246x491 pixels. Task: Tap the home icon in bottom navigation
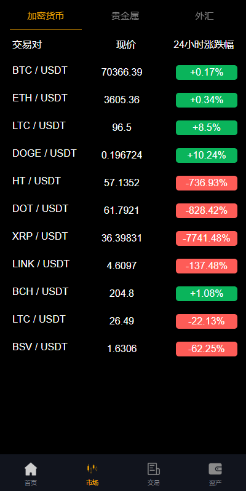coord(31,469)
